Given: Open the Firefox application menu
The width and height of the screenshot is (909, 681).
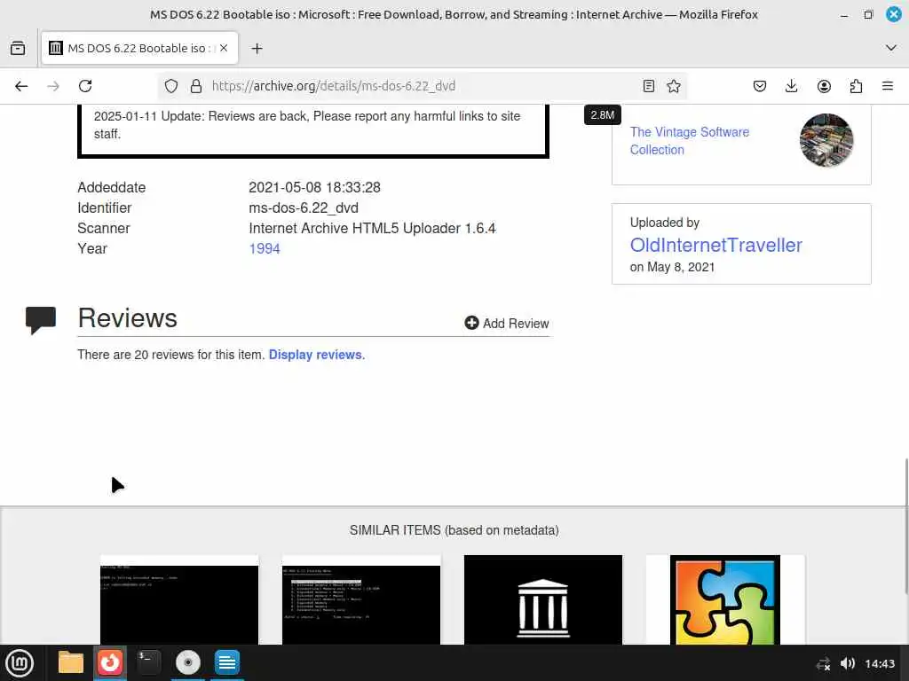Looking at the screenshot, I should point(888,86).
